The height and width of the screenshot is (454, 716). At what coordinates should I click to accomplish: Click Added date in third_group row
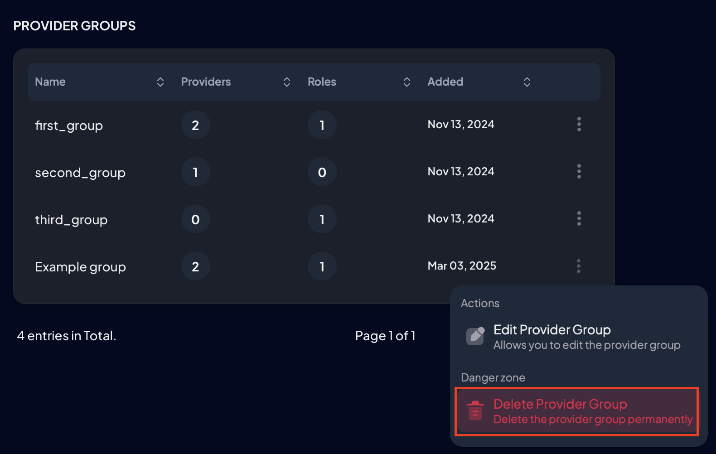click(x=461, y=219)
